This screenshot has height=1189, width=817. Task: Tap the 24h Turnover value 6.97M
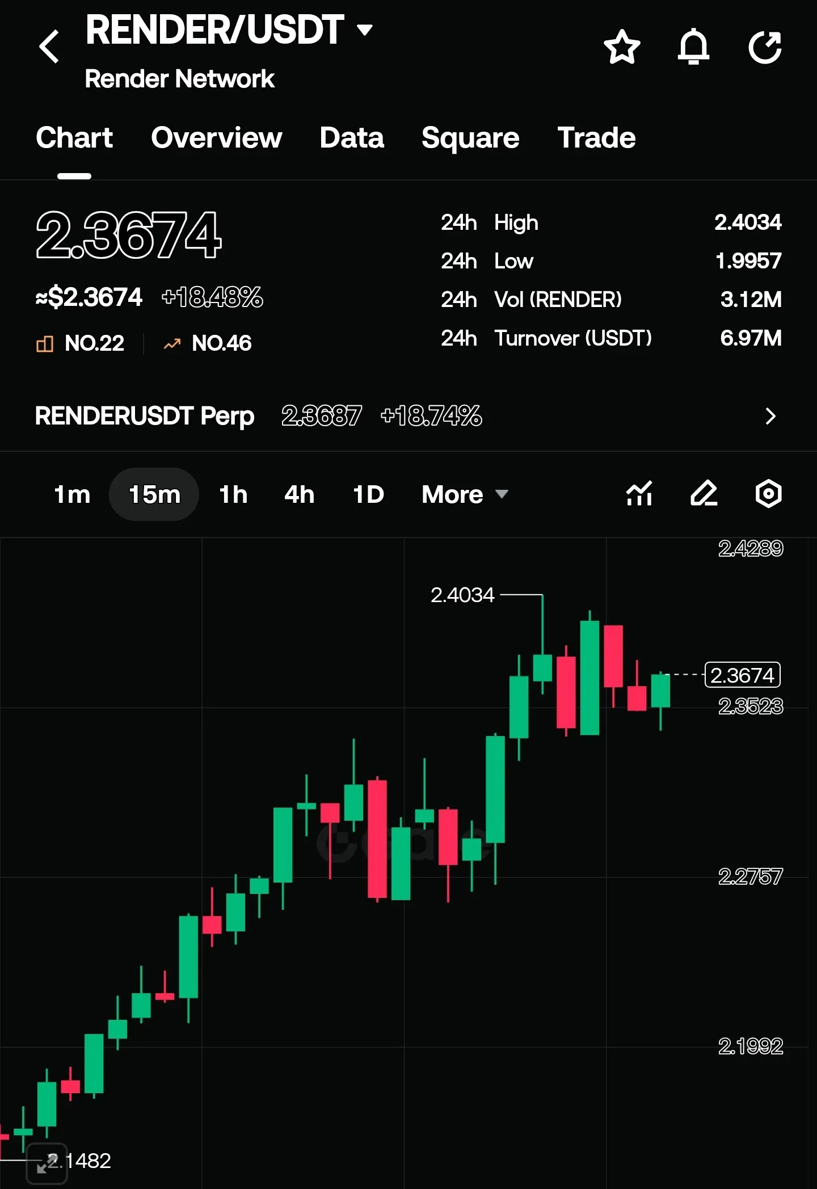[751, 338]
